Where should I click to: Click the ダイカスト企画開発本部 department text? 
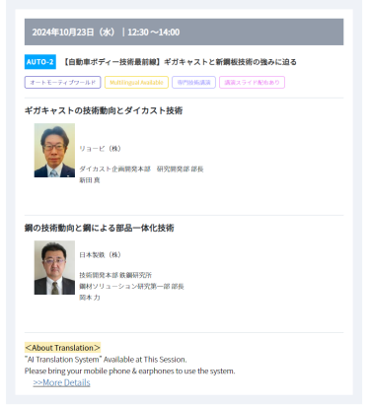(114, 169)
